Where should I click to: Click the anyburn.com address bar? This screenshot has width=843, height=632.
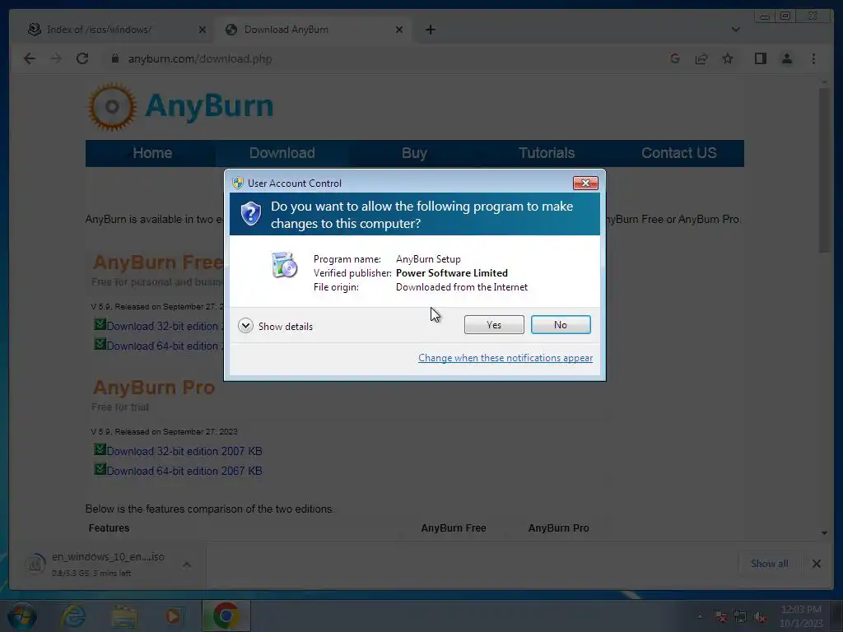200,58
